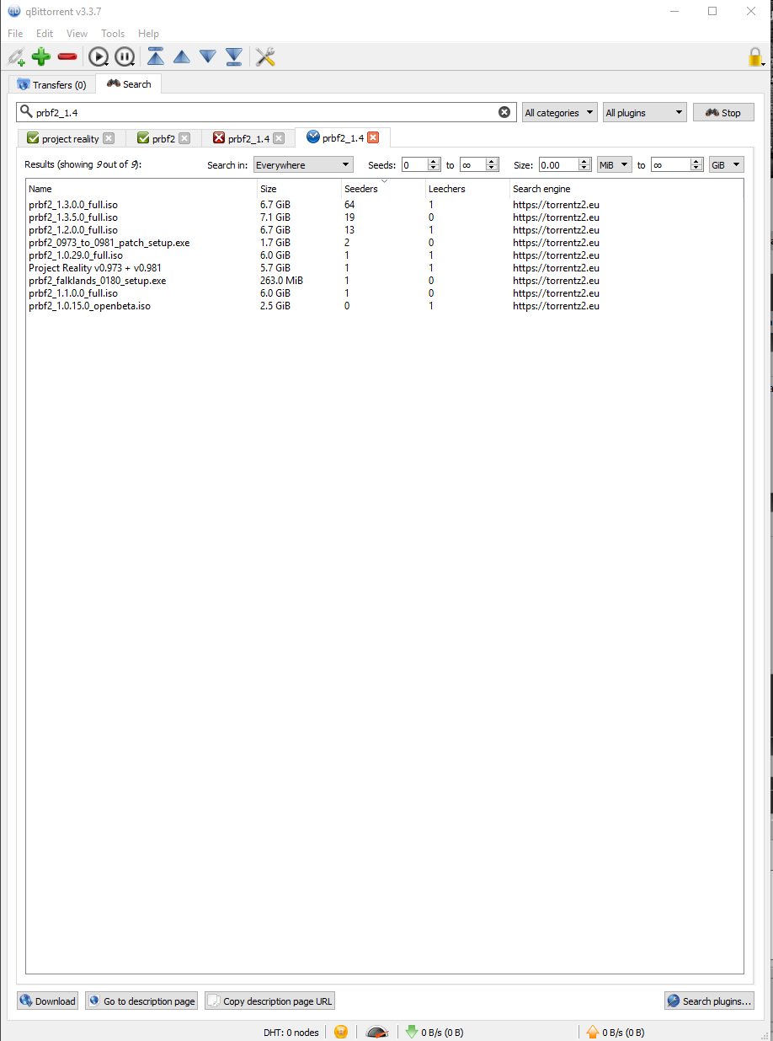Screen dimensions: 773x1041
Task: Click the green plus add torrent icon
Action: [x=41, y=57]
